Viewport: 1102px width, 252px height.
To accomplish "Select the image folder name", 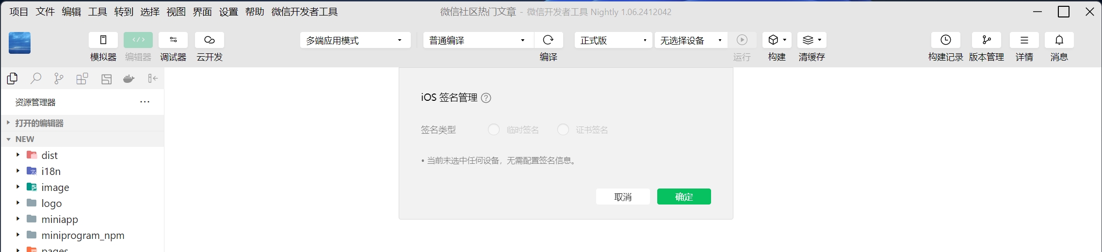I will (x=55, y=187).
